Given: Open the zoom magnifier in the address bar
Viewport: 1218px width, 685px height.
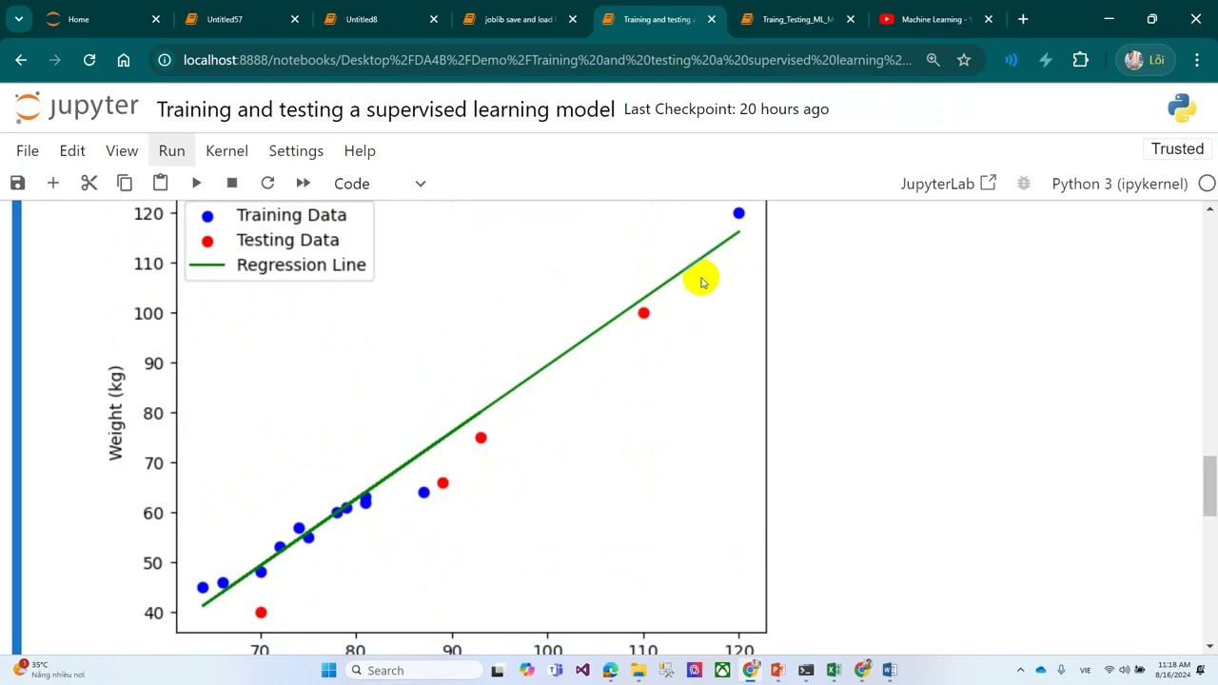Looking at the screenshot, I should point(933,60).
